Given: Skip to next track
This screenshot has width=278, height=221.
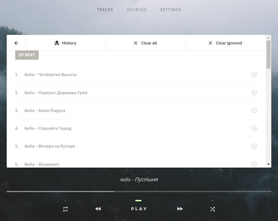Looking at the screenshot, I should coord(180,209).
